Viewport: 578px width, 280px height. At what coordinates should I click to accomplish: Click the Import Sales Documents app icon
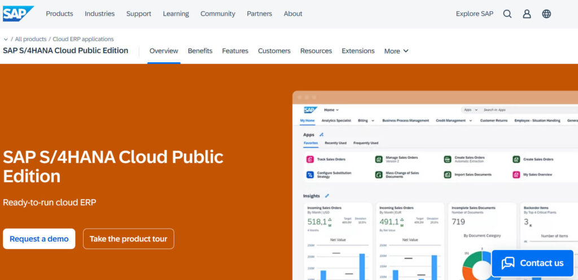[448, 174]
